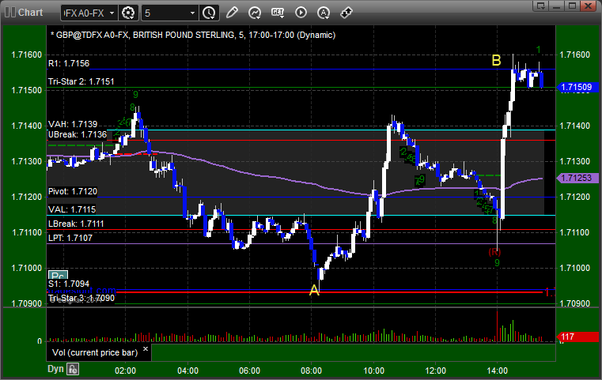This screenshot has width=602, height=380.
Task: Click the blue 1.71509 last price tag
Action: (x=577, y=87)
